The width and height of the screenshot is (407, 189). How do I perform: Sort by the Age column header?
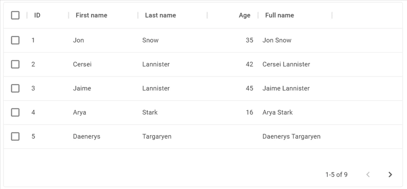click(x=244, y=15)
